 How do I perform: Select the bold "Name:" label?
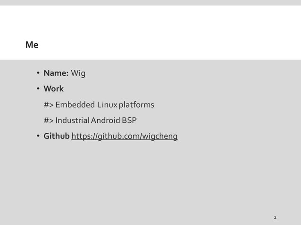[56, 73]
